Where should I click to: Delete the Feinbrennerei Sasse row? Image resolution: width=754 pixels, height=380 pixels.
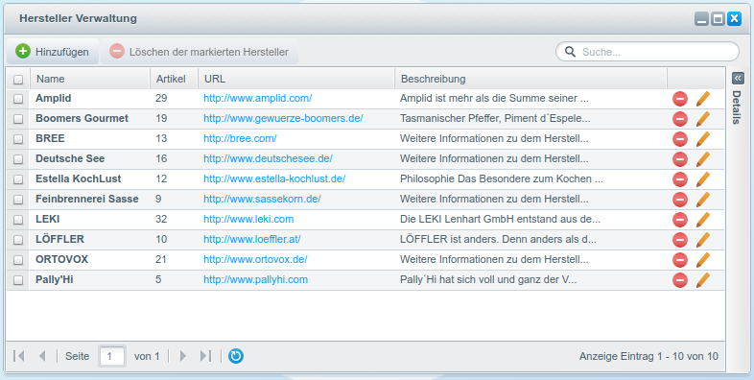coord(680,200)
